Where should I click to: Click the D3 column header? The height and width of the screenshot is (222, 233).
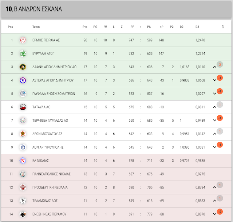pos(197,27)
